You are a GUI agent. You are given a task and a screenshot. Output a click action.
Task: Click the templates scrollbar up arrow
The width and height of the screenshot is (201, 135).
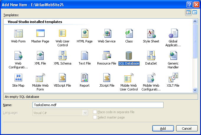tap(195, 21)
